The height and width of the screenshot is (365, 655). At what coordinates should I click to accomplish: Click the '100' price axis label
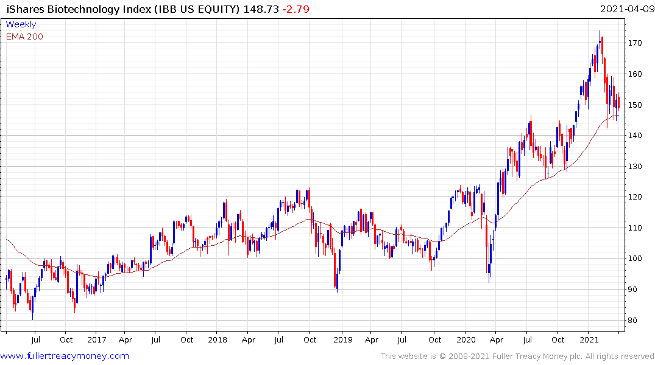[x=635, y=259]
